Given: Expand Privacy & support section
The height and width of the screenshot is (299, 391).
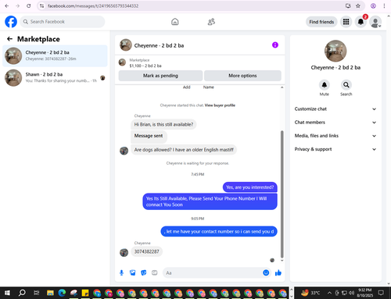Looking at the screenshot, I should click(x=335, y=149).
